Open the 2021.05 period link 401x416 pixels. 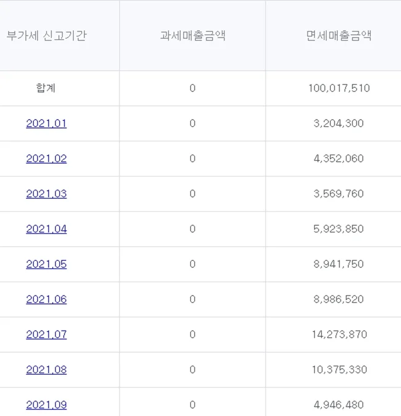click(x=46, y=264)
